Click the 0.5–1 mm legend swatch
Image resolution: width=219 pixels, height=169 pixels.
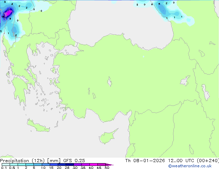point(14,165)
